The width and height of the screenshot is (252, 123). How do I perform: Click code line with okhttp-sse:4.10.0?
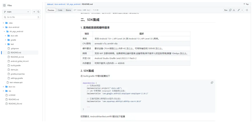coord(114,101)
